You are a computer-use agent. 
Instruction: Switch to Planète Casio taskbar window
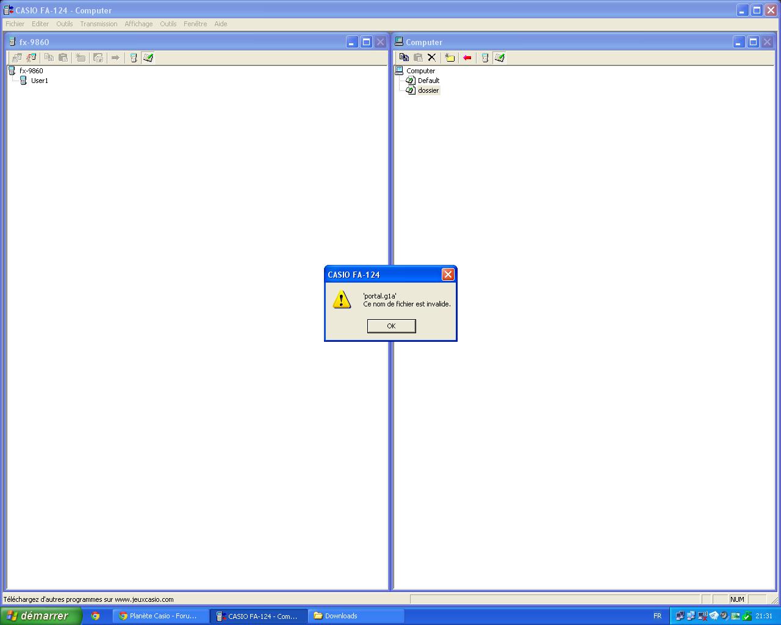click(161, 616)
